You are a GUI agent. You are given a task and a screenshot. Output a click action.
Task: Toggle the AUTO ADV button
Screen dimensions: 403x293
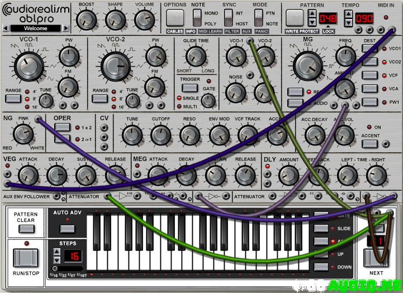[x=67, y=229]
